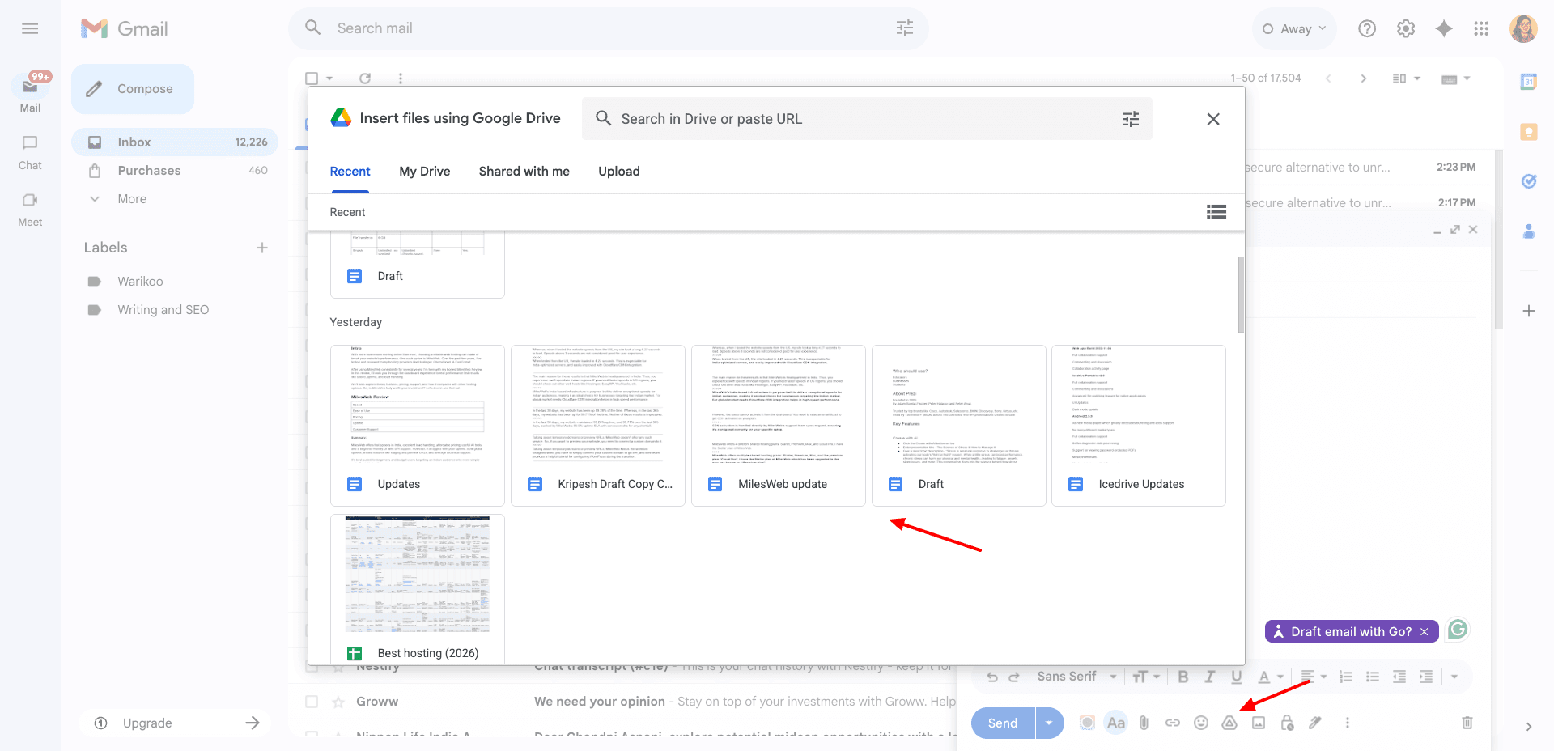Open more send options arrow
1554x751 pixels.
click(x=1050, y=723)
